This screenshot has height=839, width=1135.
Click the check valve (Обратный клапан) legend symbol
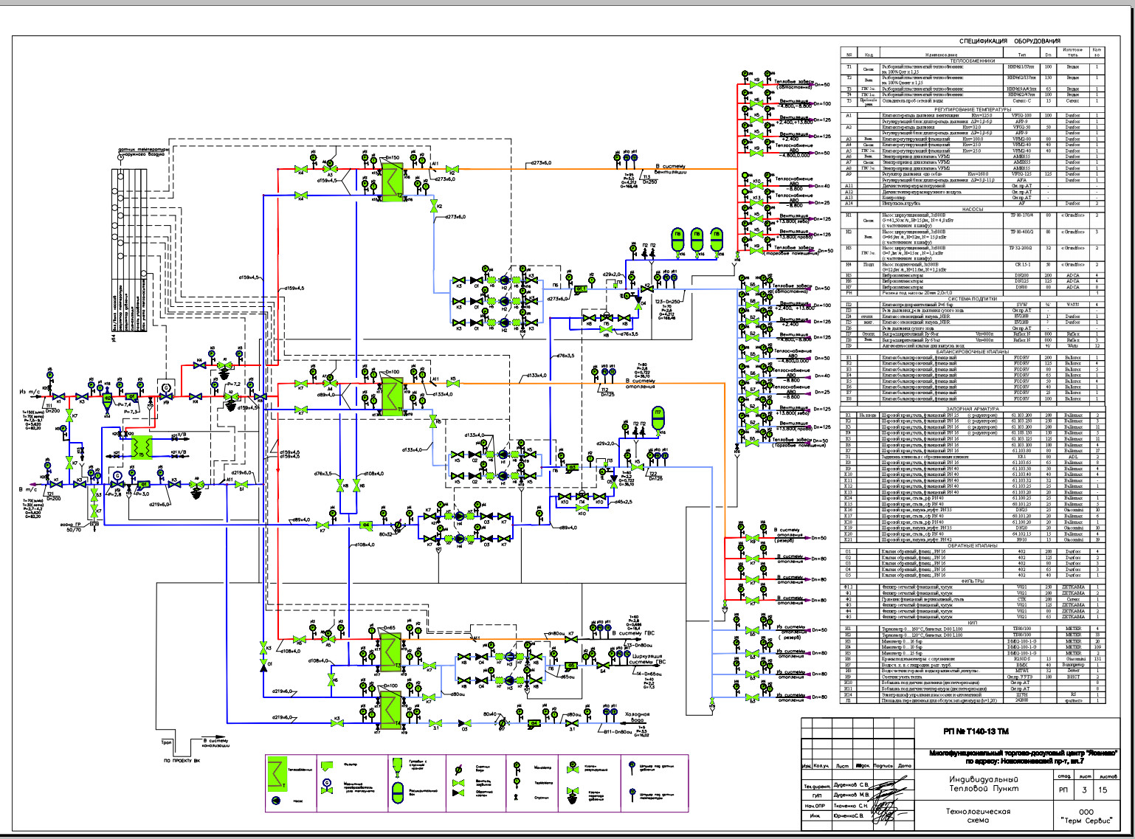coord(458,794)
